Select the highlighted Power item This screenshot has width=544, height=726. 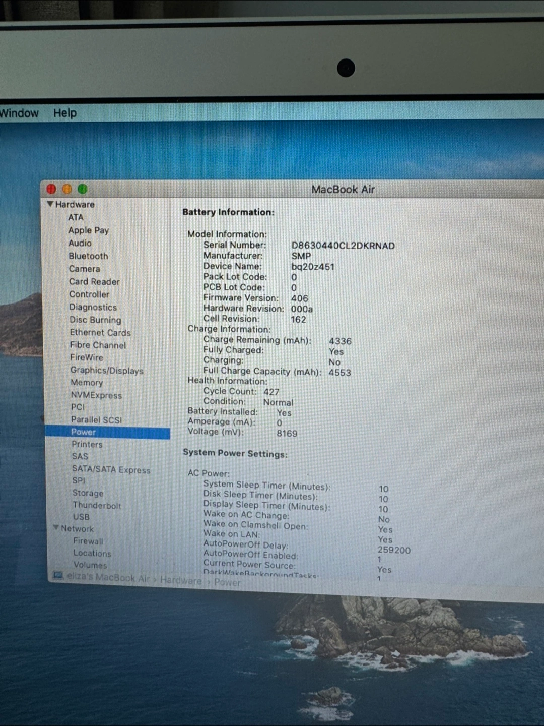pyautogui.click(x=108, y=432)
